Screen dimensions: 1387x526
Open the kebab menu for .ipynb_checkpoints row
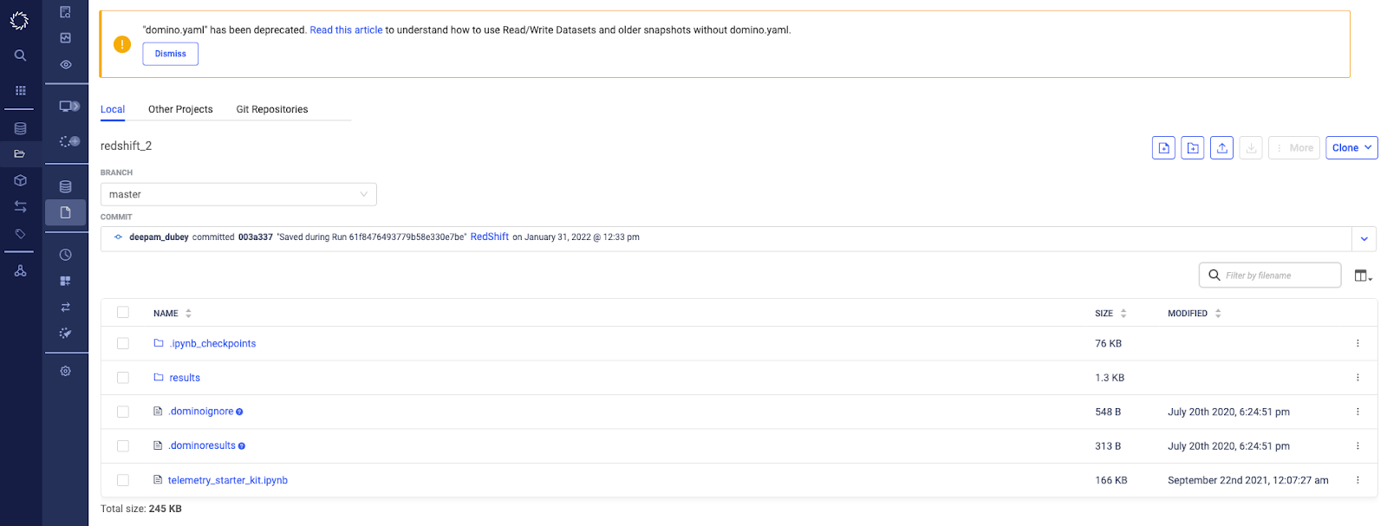pyautogui.click(x=1358, y=344)
